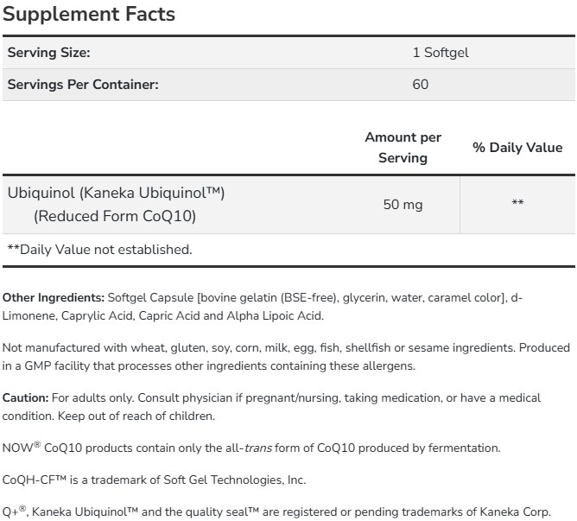The height and width of the screenshot is (521, 577).
Task: Click the Supplement Facts heading
Action: 89,14
